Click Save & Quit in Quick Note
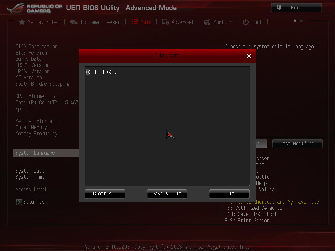 coord(167,194)
